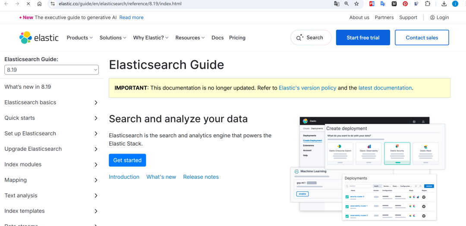
Task: Open the Introduction link
Action: point(124,177)
